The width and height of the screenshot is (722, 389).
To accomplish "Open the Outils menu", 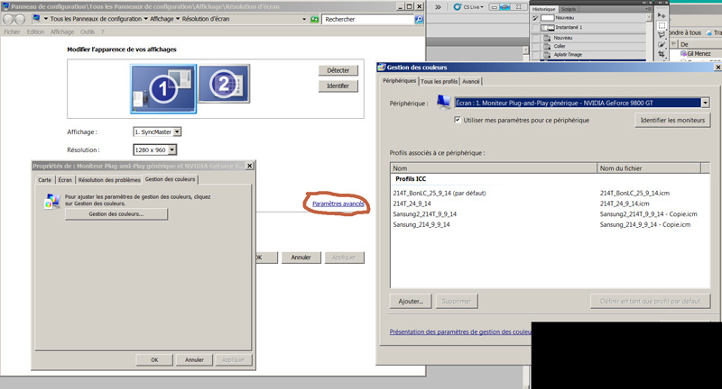I will point(87,32).
